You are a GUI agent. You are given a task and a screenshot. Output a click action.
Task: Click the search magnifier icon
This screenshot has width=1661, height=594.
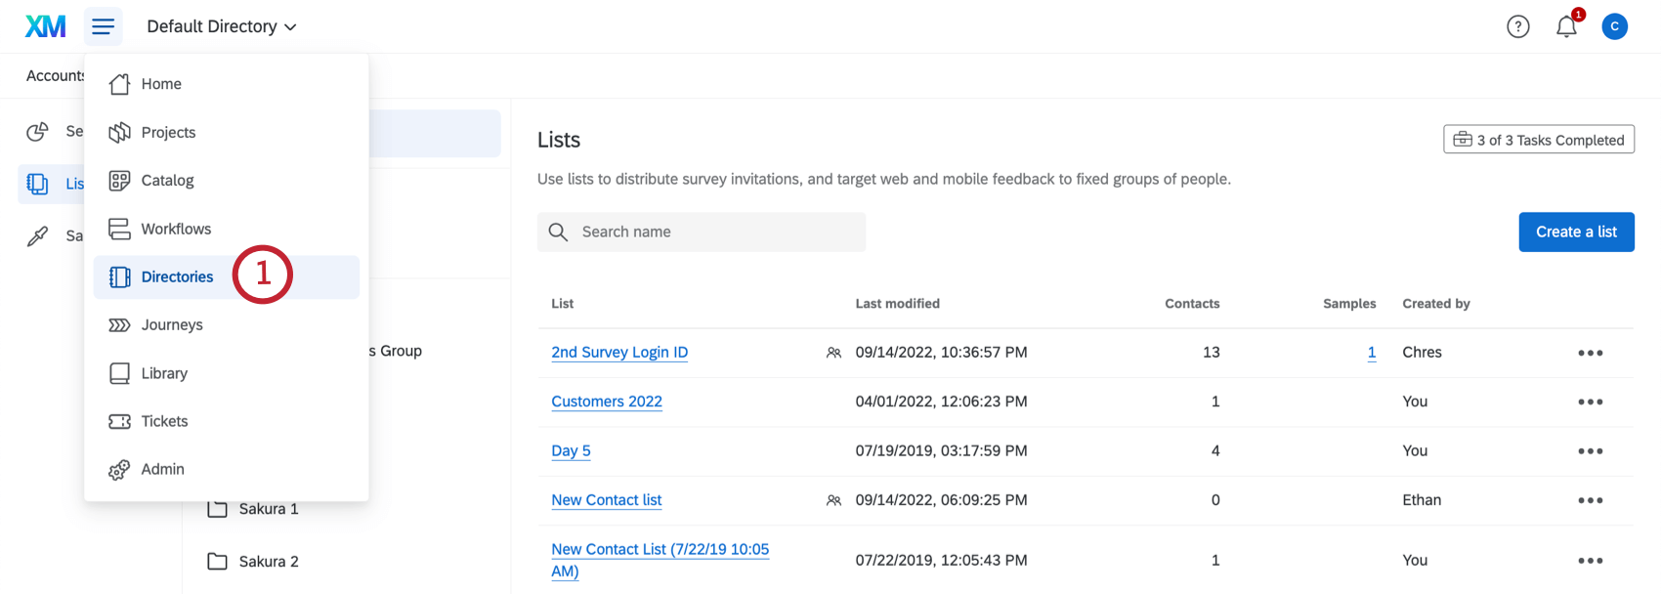point(558,233)
